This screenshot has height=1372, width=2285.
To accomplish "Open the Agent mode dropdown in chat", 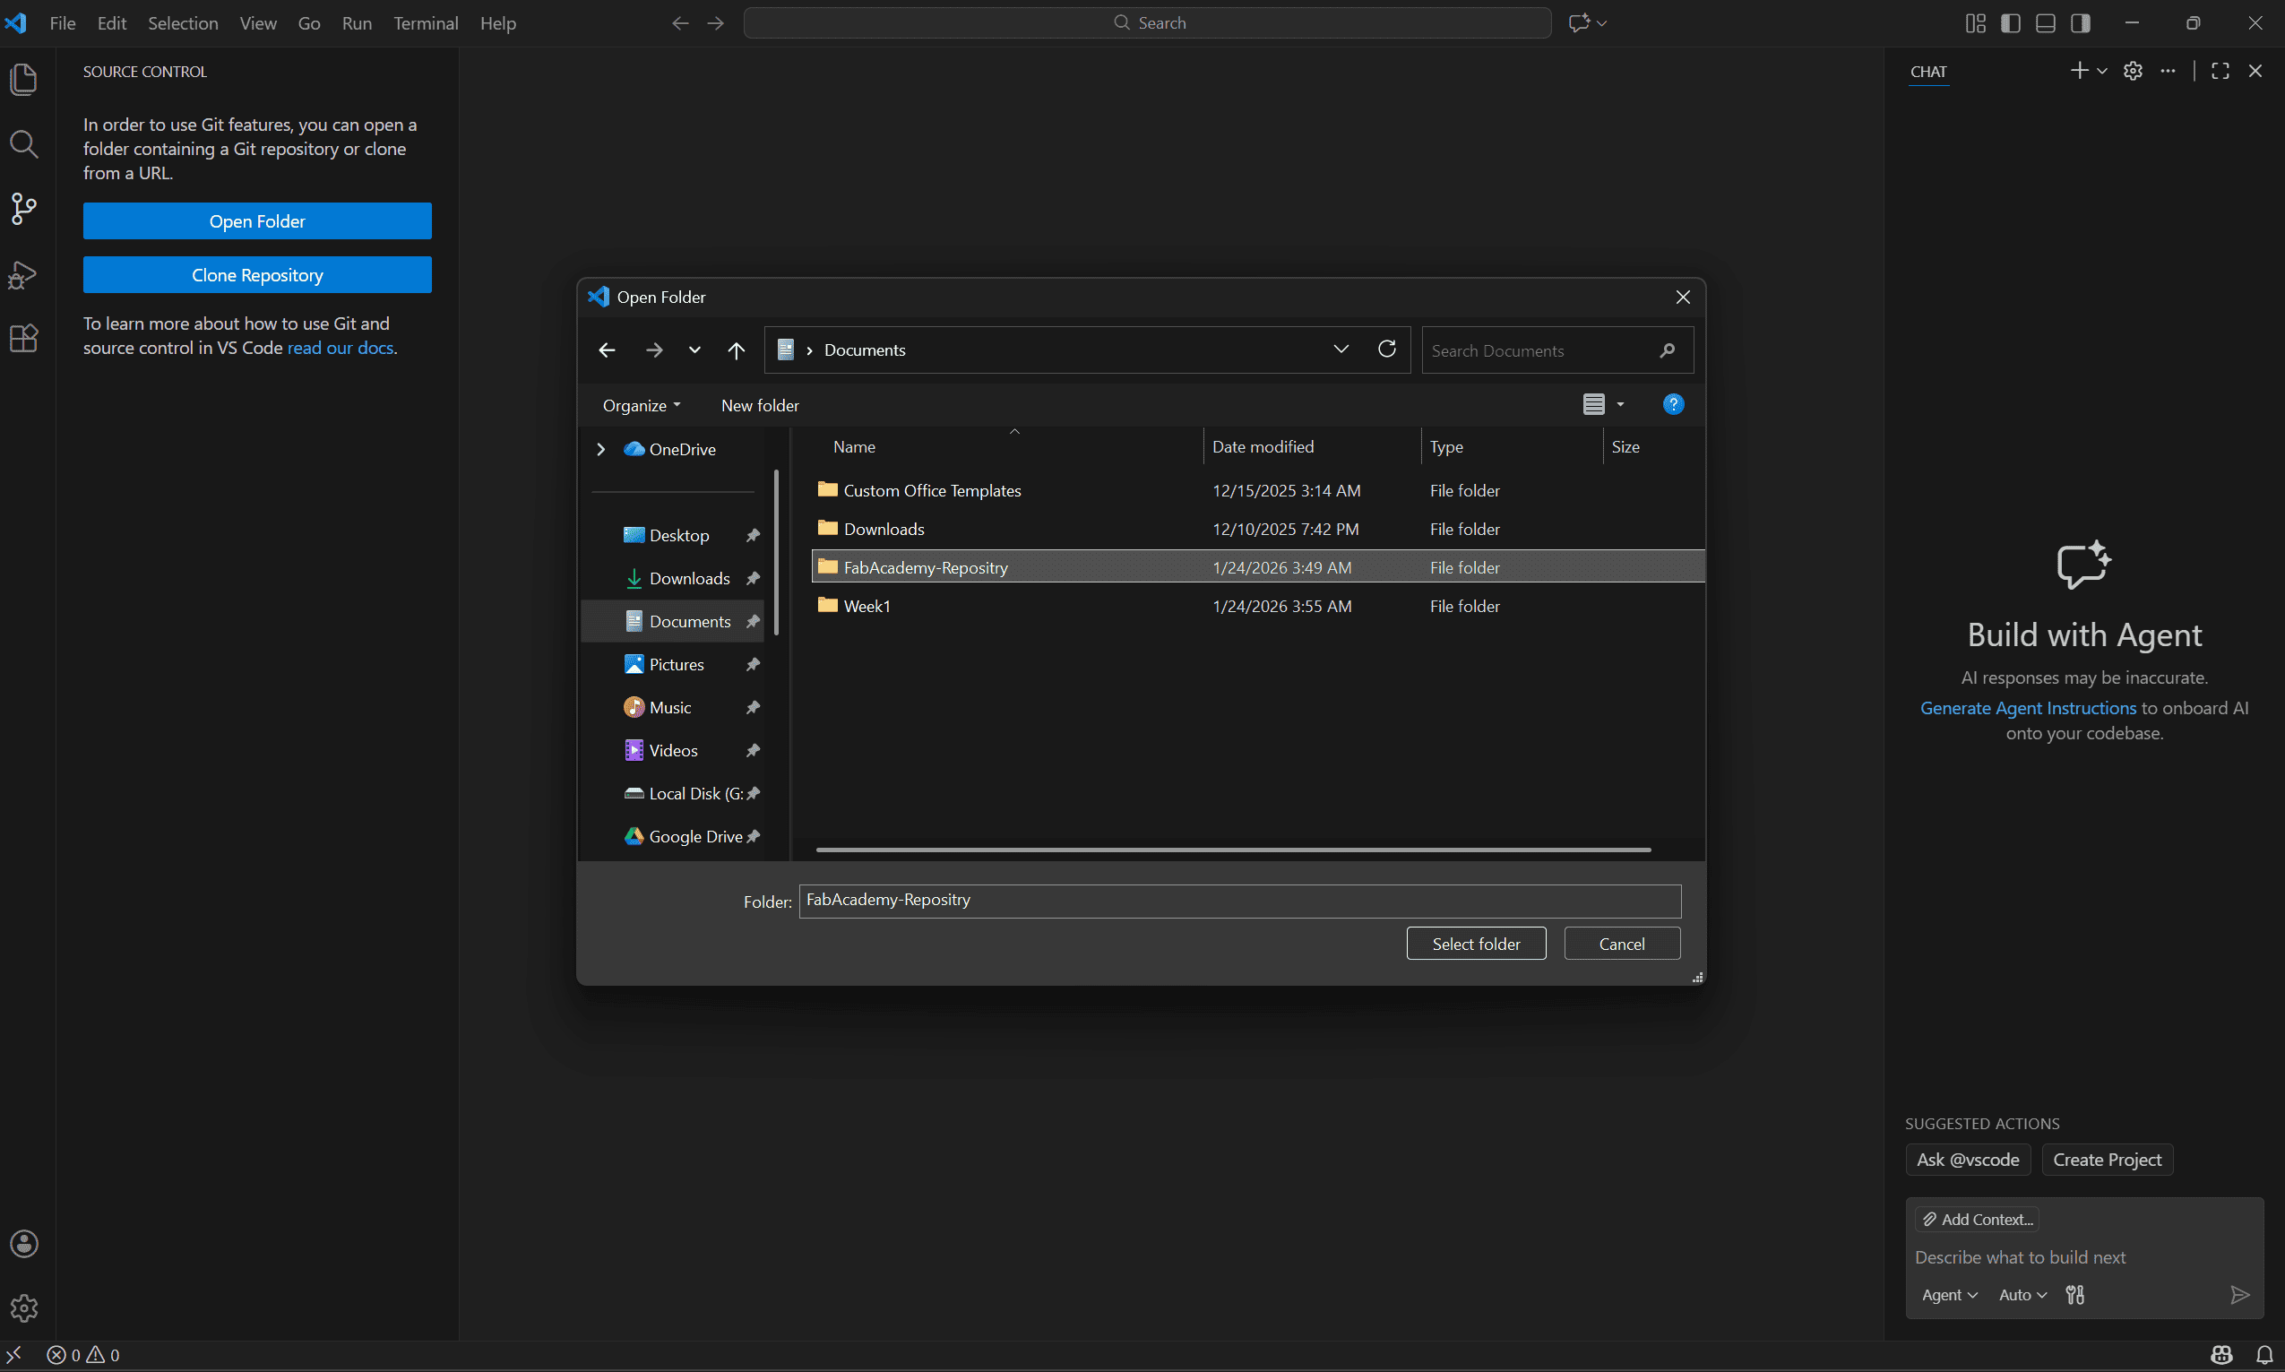I will (1949, 1295).
